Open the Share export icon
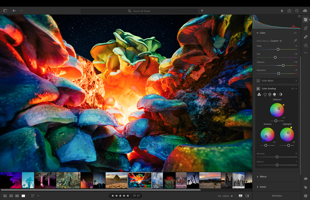310x200 pixels. click(x=289, y=11)
